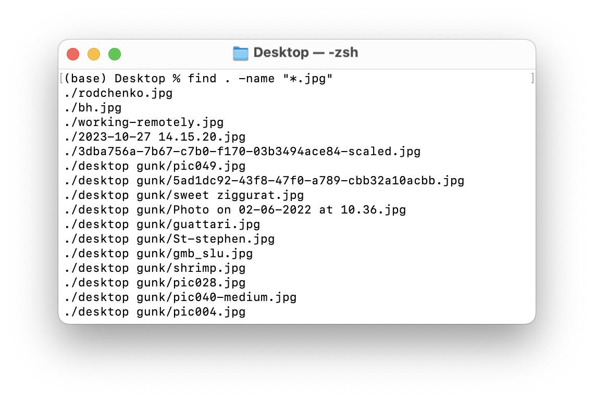Click the red close window button
594x401 pixels.
[x=73, y=54]
